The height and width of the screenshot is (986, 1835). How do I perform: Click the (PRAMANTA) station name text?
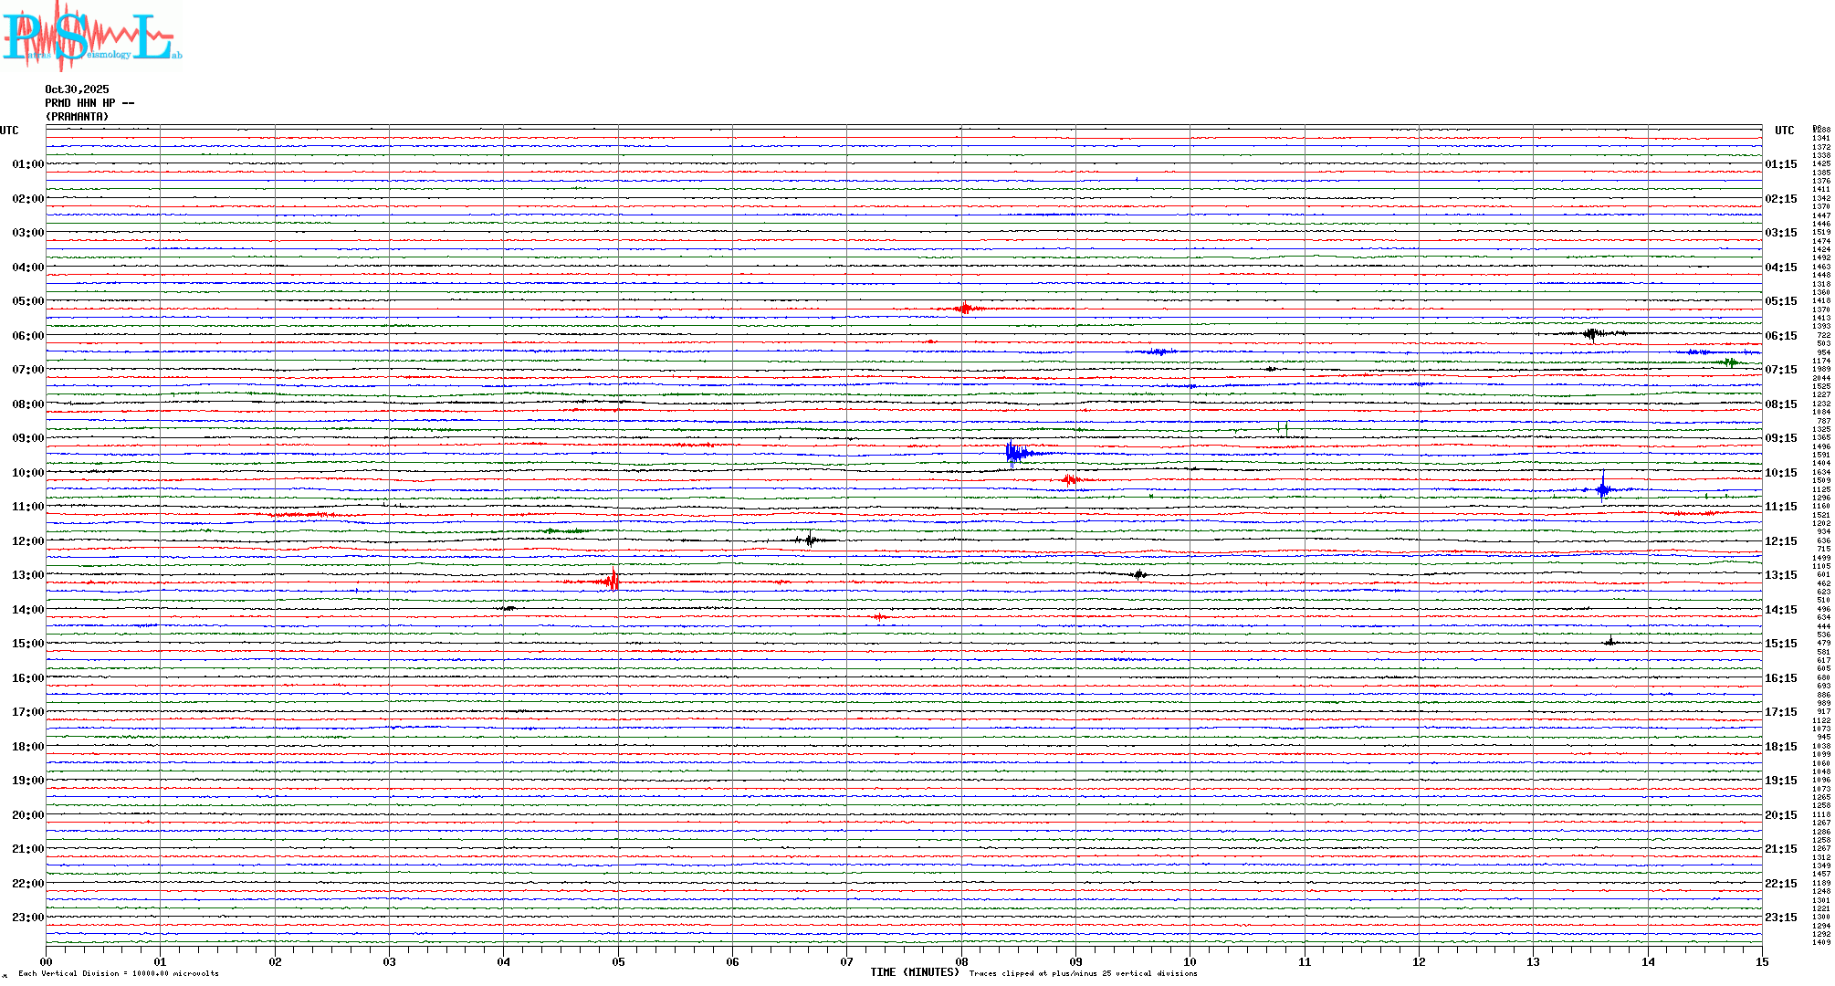(77, 117)
